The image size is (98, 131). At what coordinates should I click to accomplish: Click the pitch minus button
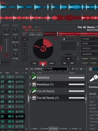(x=23, y=60)
